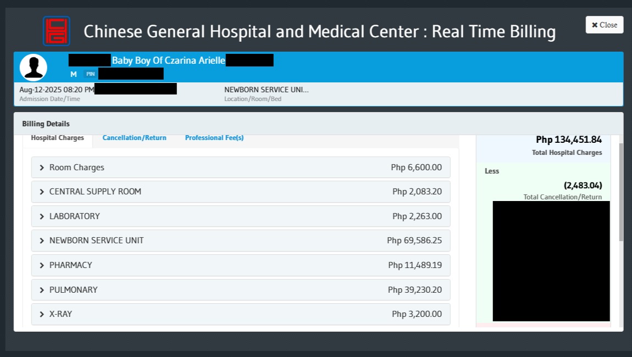632x357 pixels.
Task: Select the Hospital Charges tab
Action: (x=58, y=138)
